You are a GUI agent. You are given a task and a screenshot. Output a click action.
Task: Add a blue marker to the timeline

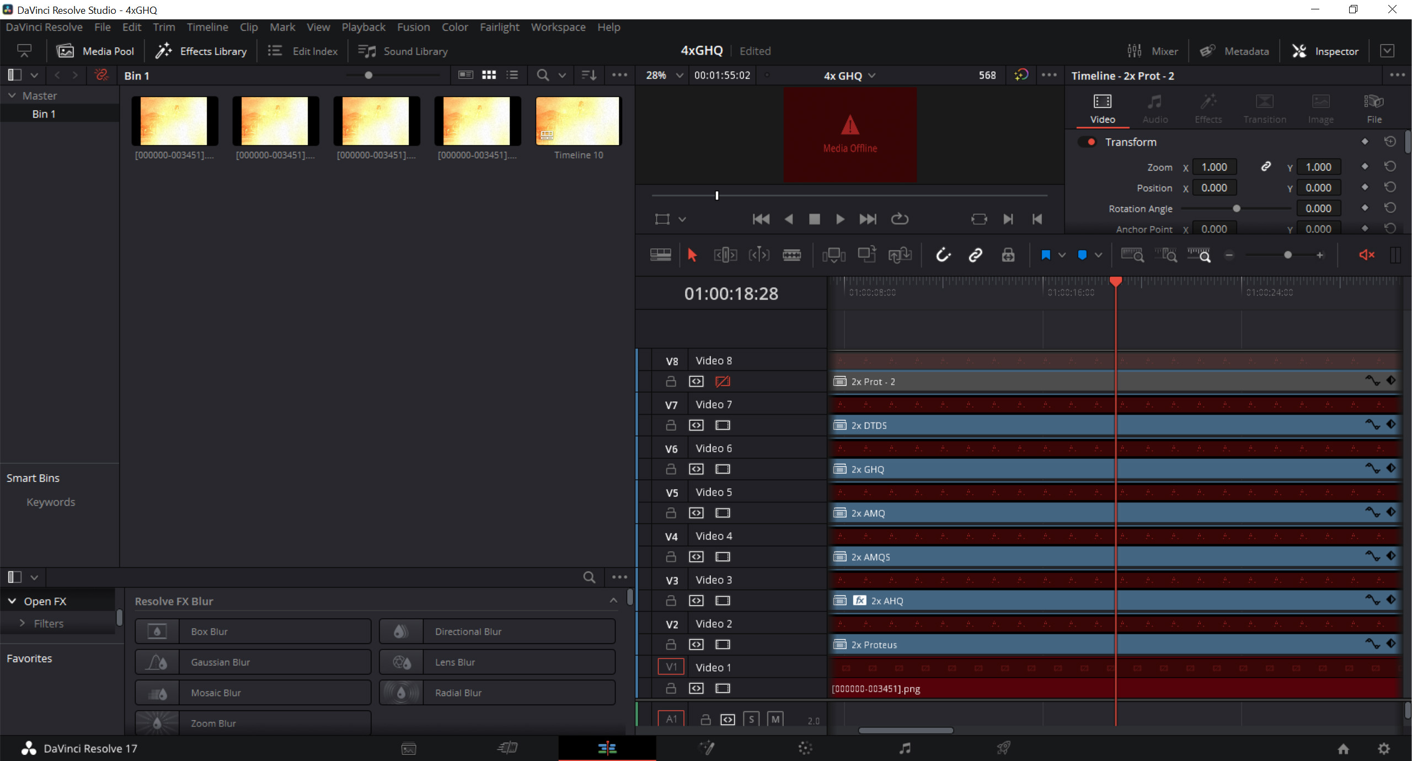point(1082,255)
